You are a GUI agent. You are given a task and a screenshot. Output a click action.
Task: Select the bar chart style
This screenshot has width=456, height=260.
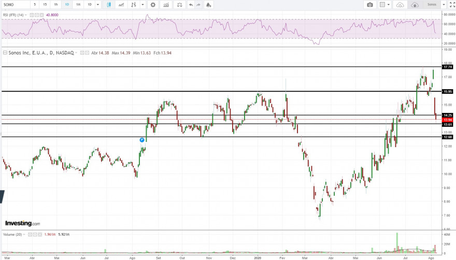[134, 5]
